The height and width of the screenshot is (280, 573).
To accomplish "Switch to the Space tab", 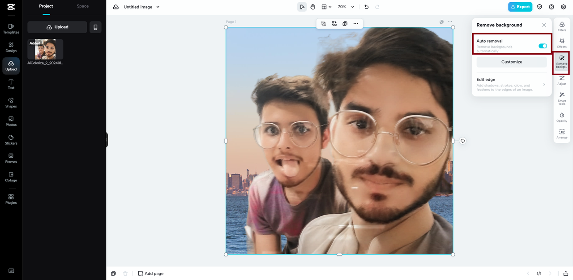I will (83, 6).
